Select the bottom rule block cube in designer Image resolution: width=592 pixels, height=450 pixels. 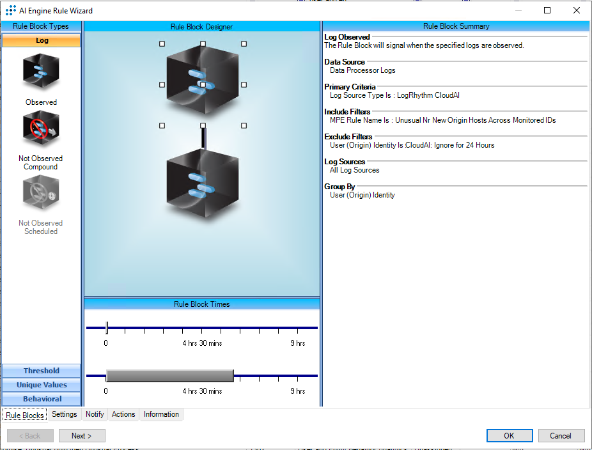(202, 186)
